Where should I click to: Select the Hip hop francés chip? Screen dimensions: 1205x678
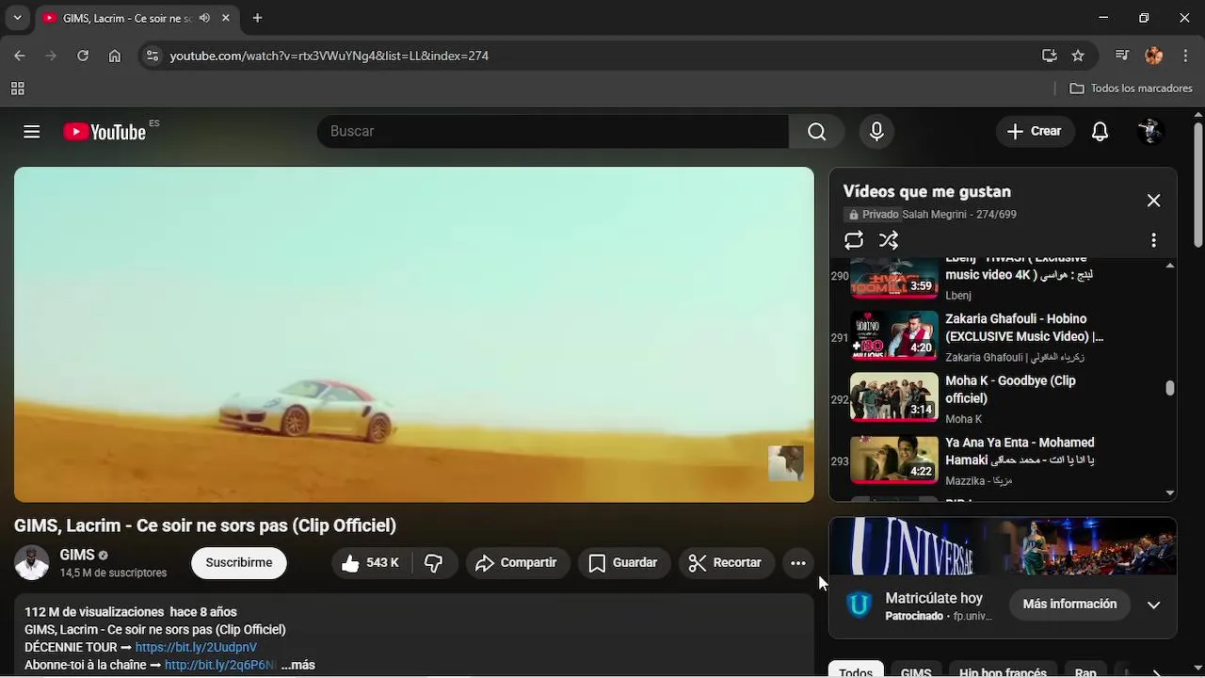tap(1003, 670)
